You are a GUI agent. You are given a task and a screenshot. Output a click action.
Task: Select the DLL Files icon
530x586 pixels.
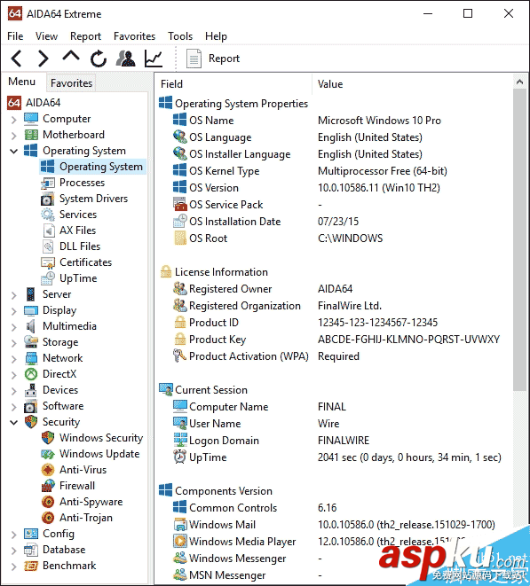[x=48, y=246]
